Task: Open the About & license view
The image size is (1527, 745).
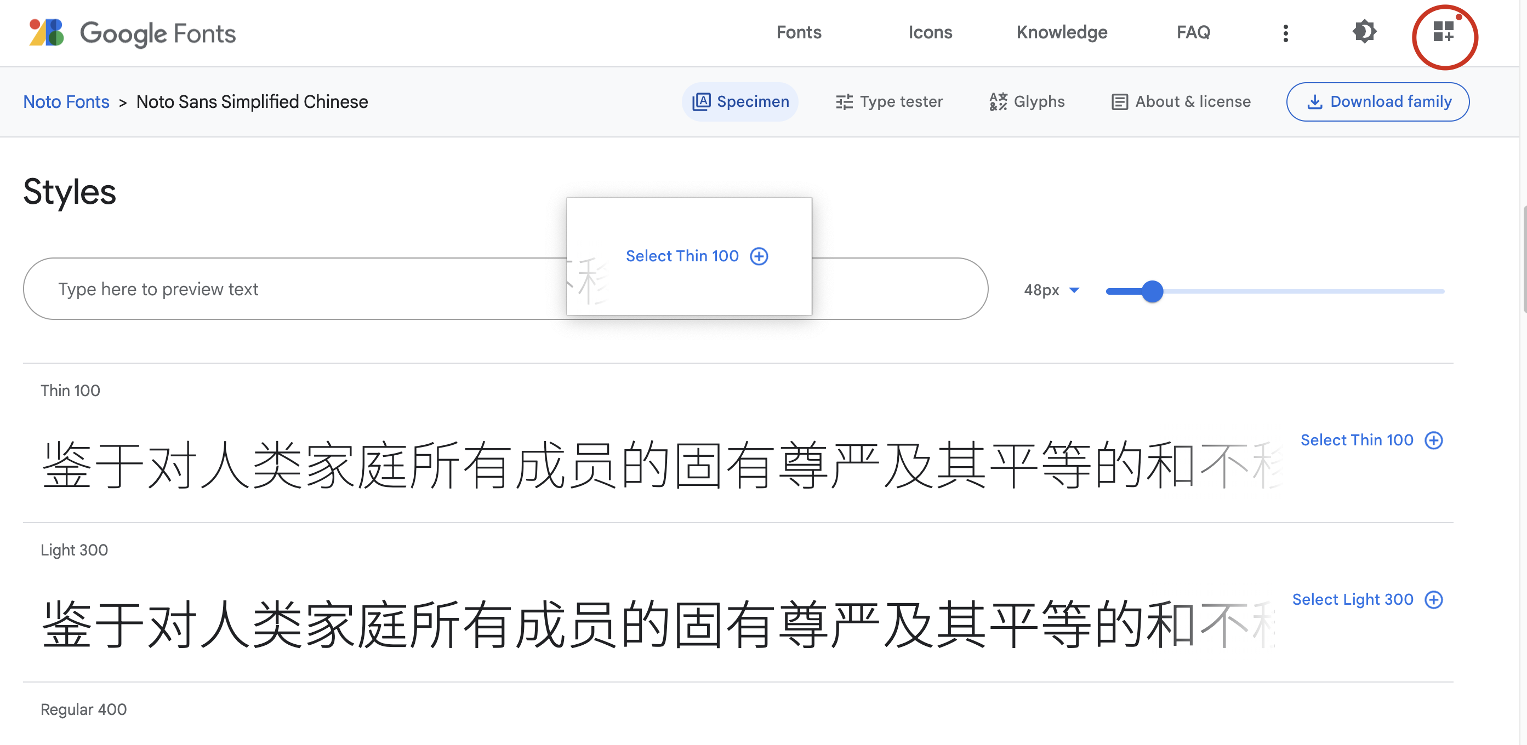Action: coord(1180,101)
